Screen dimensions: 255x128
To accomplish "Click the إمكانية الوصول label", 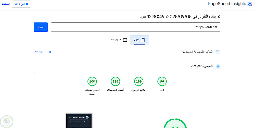I will 139,90.
